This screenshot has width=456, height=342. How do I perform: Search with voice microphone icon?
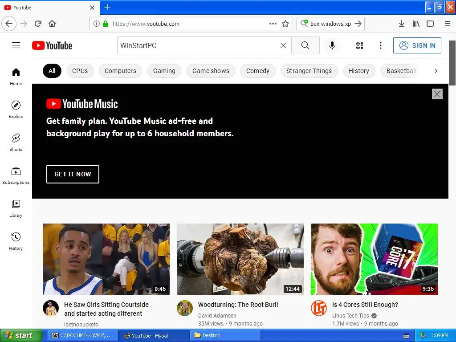pyautogui.click(x=332, y=45)
